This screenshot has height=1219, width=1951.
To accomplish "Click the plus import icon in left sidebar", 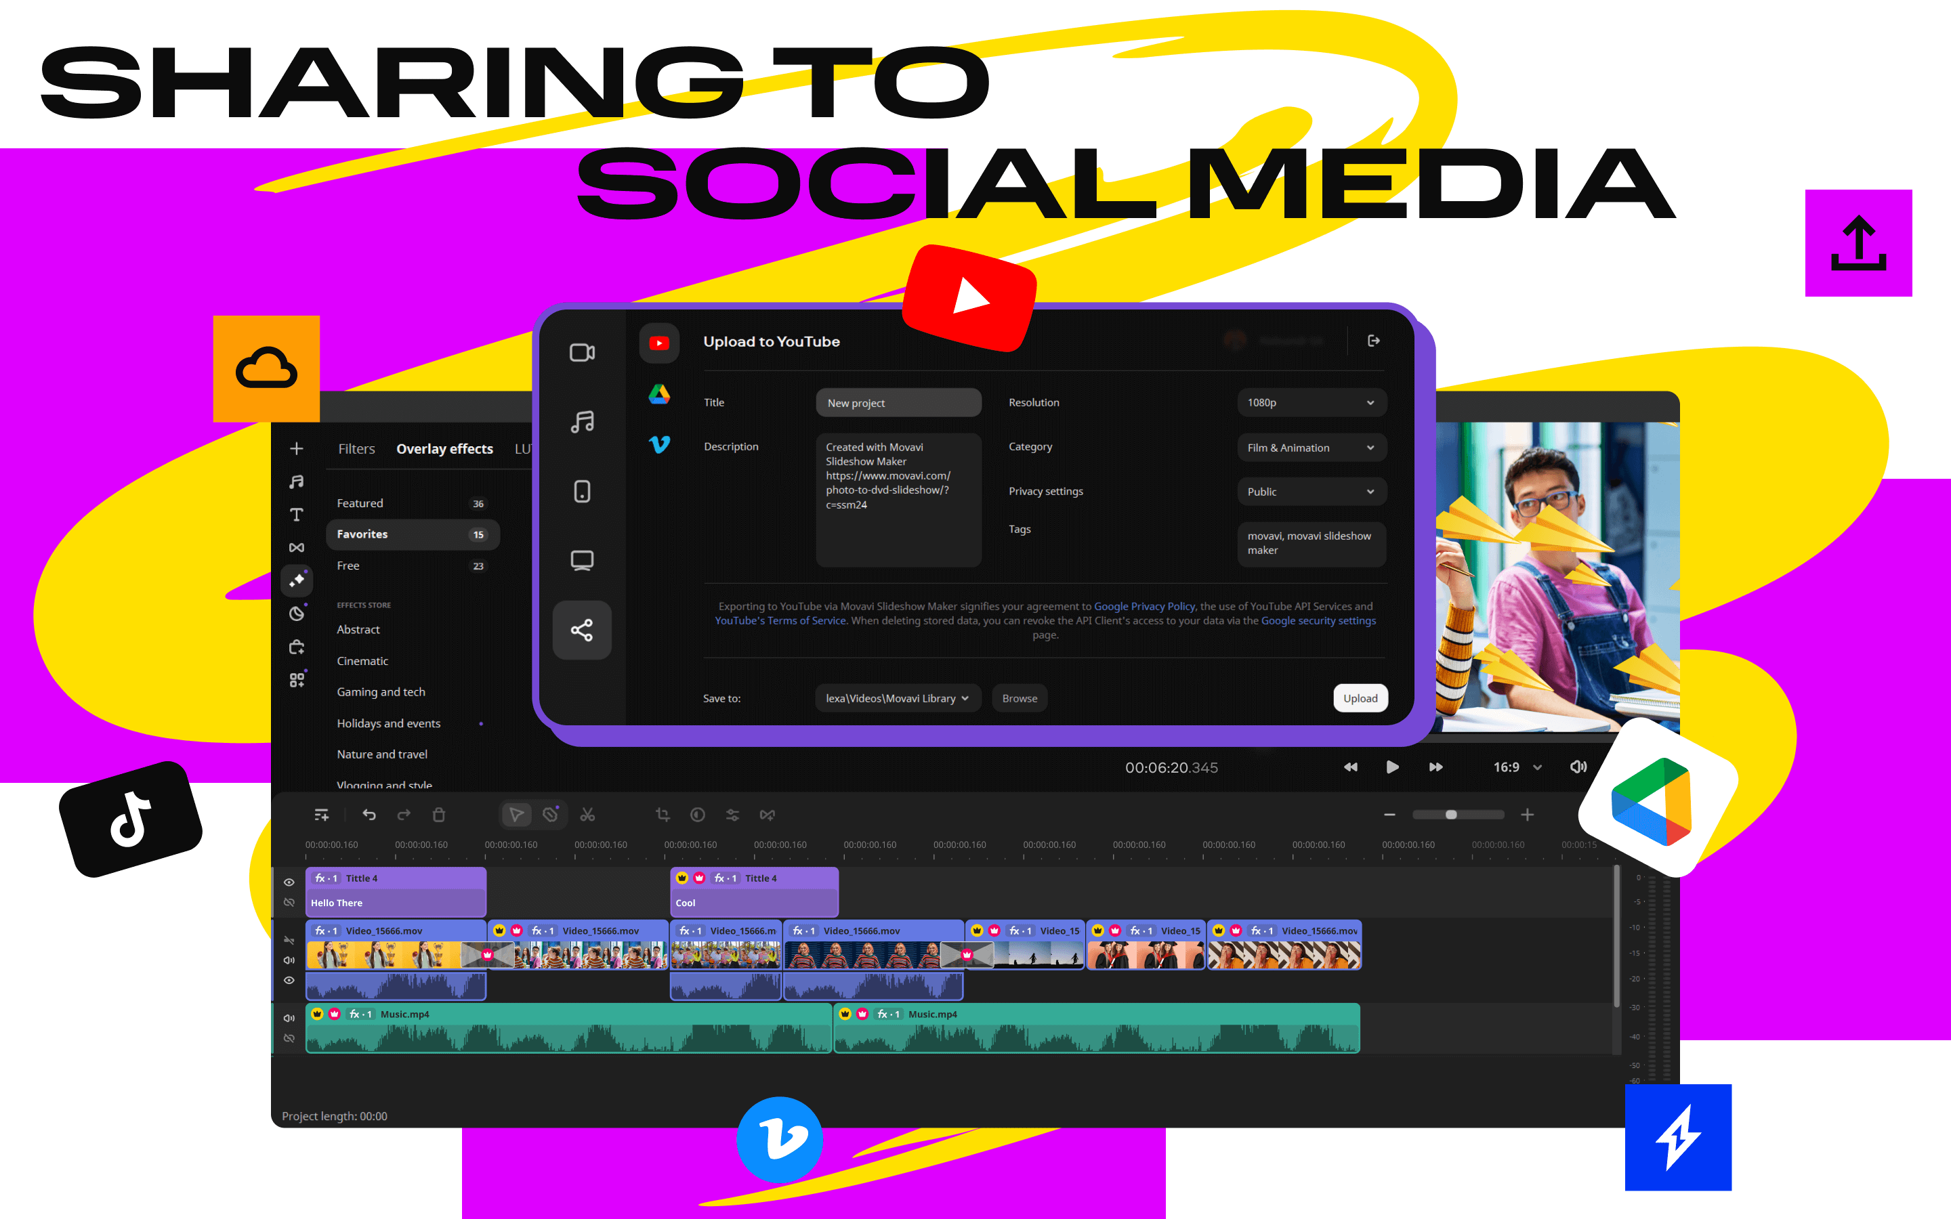I will (x=297, y=448).
